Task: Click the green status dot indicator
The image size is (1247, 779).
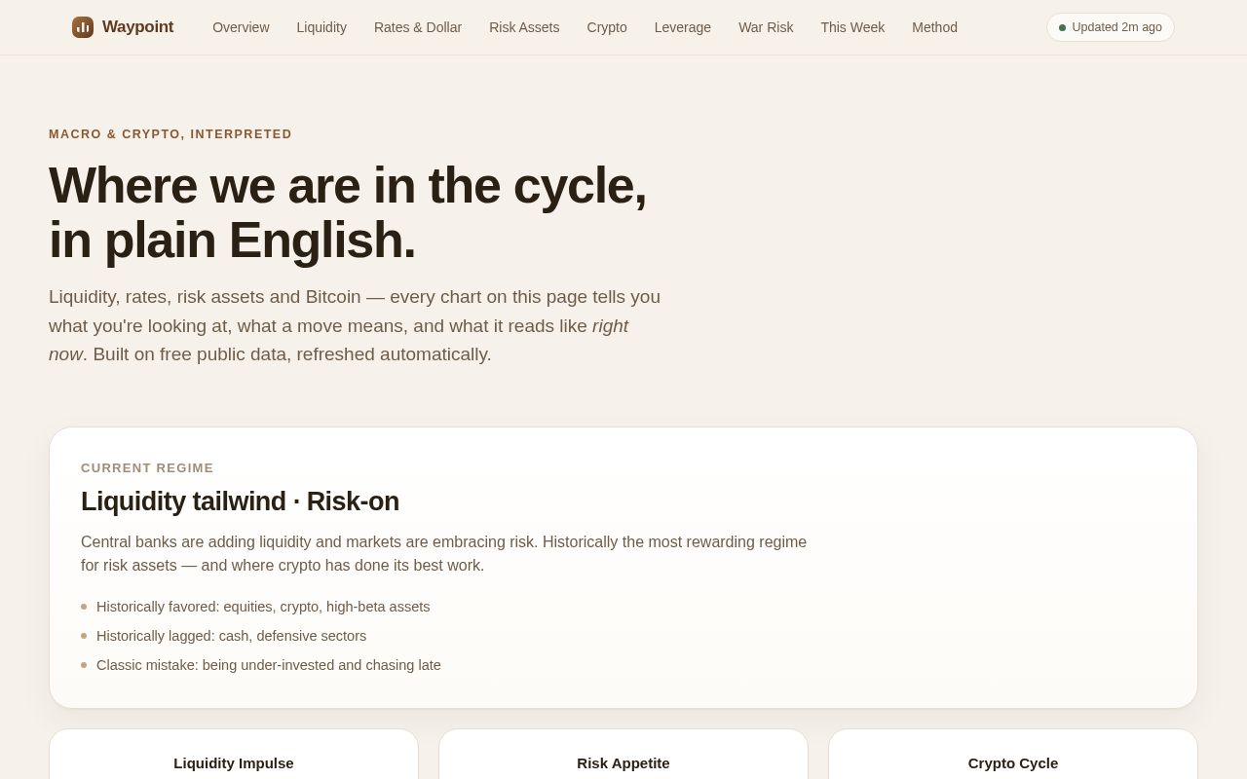Action: tap(1062, 27)
